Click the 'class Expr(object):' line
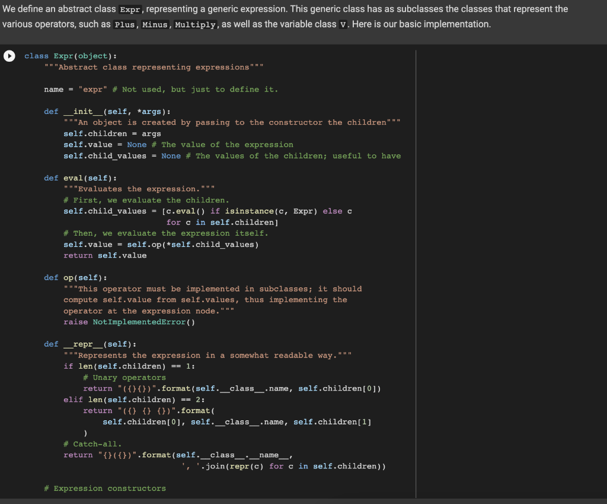This screenshot has width=607, height=504. (71, 56)
